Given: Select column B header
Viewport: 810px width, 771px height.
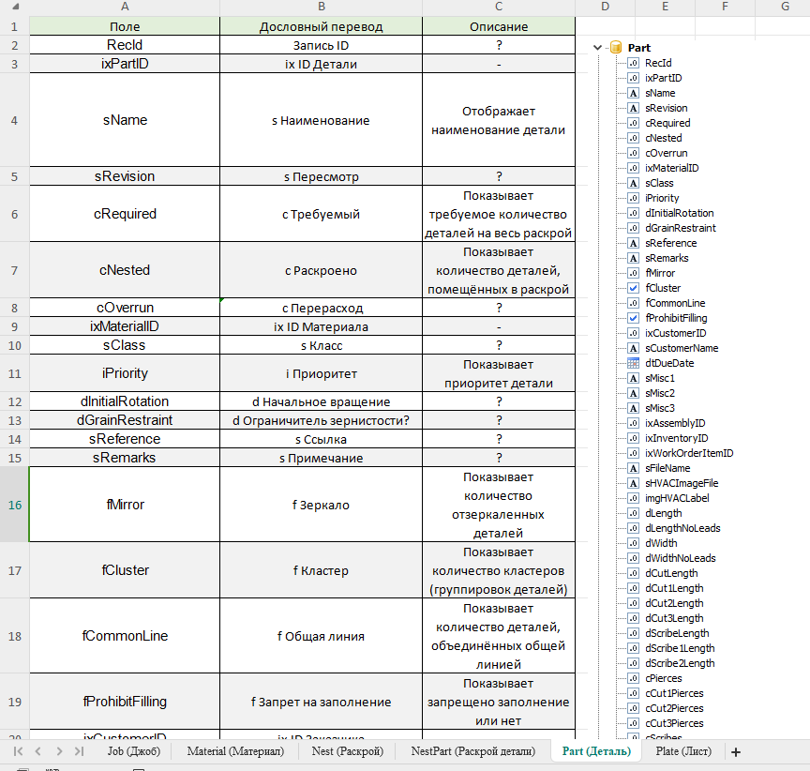Looking at the screenshot, I should [321, 7].
